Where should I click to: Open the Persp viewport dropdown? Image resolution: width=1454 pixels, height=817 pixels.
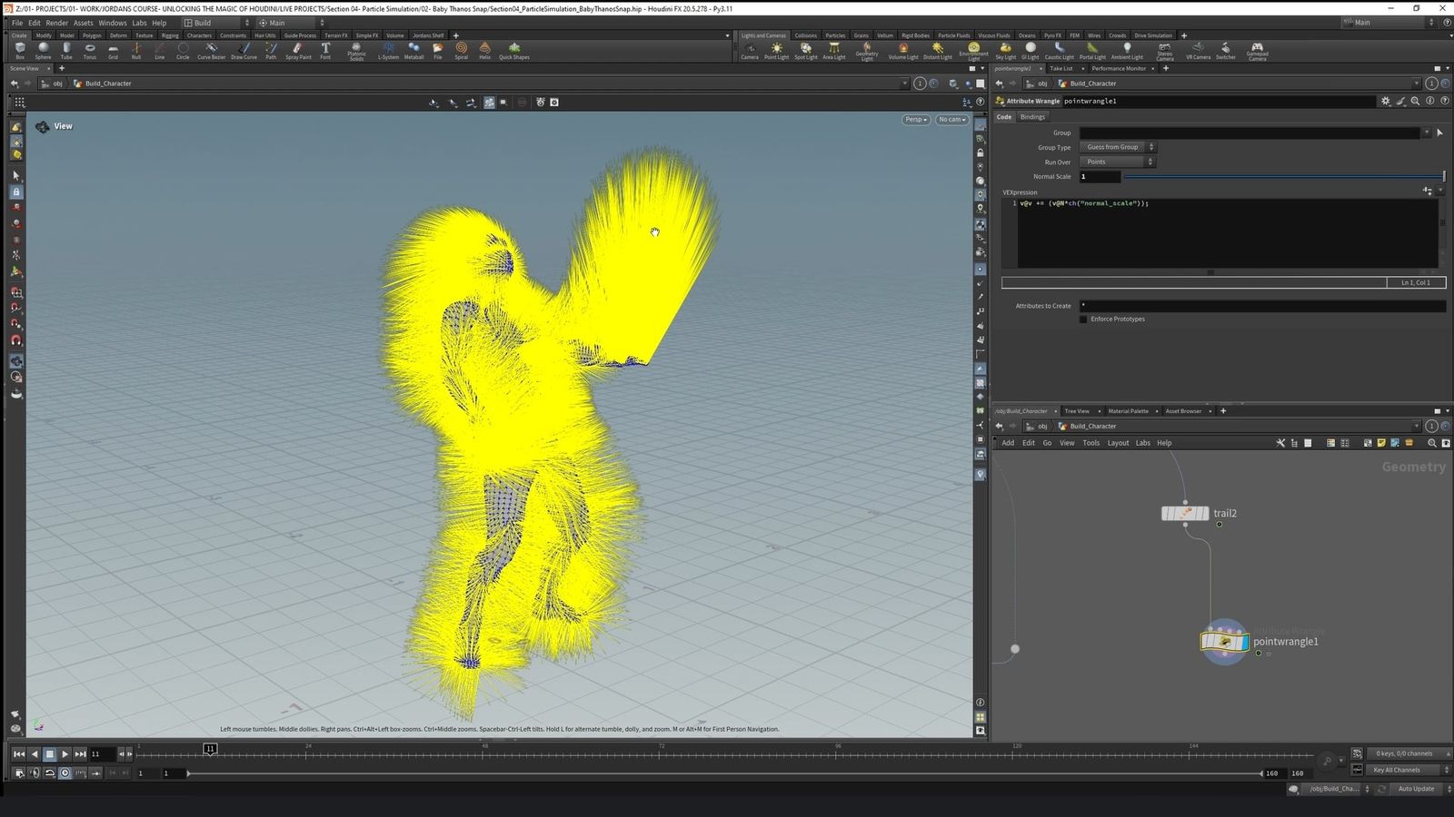pos(915,119)
